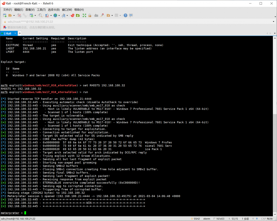Click the Open session folder icon
This screenshot has width=277, height=221.
tap(10, 15)
